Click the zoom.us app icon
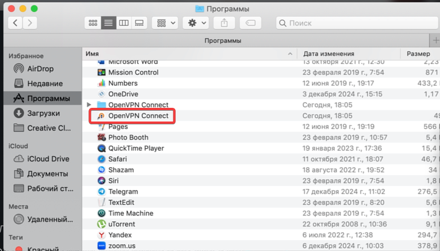 (102, 246)
